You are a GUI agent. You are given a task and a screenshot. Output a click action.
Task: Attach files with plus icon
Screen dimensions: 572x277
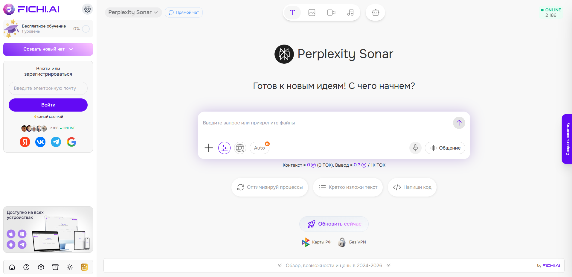[x=209, y=148]
